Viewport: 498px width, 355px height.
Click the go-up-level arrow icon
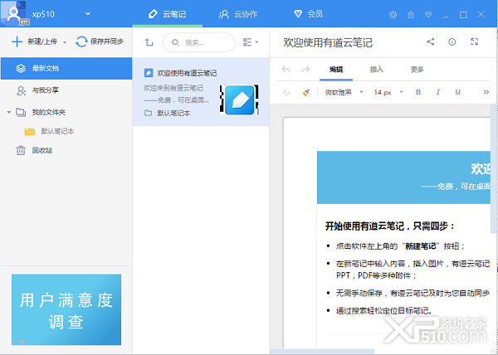[149, 42]
